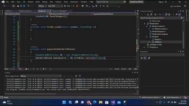The image size is (189, 106).
Task: Expand the stTable.cs tree node
Action: [149, 42]
